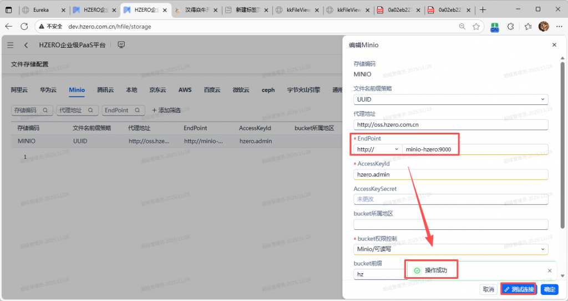The height and width of the screenshot is (301, 568).
Task: Refresh the browser page
Action: tap(24, 26)
